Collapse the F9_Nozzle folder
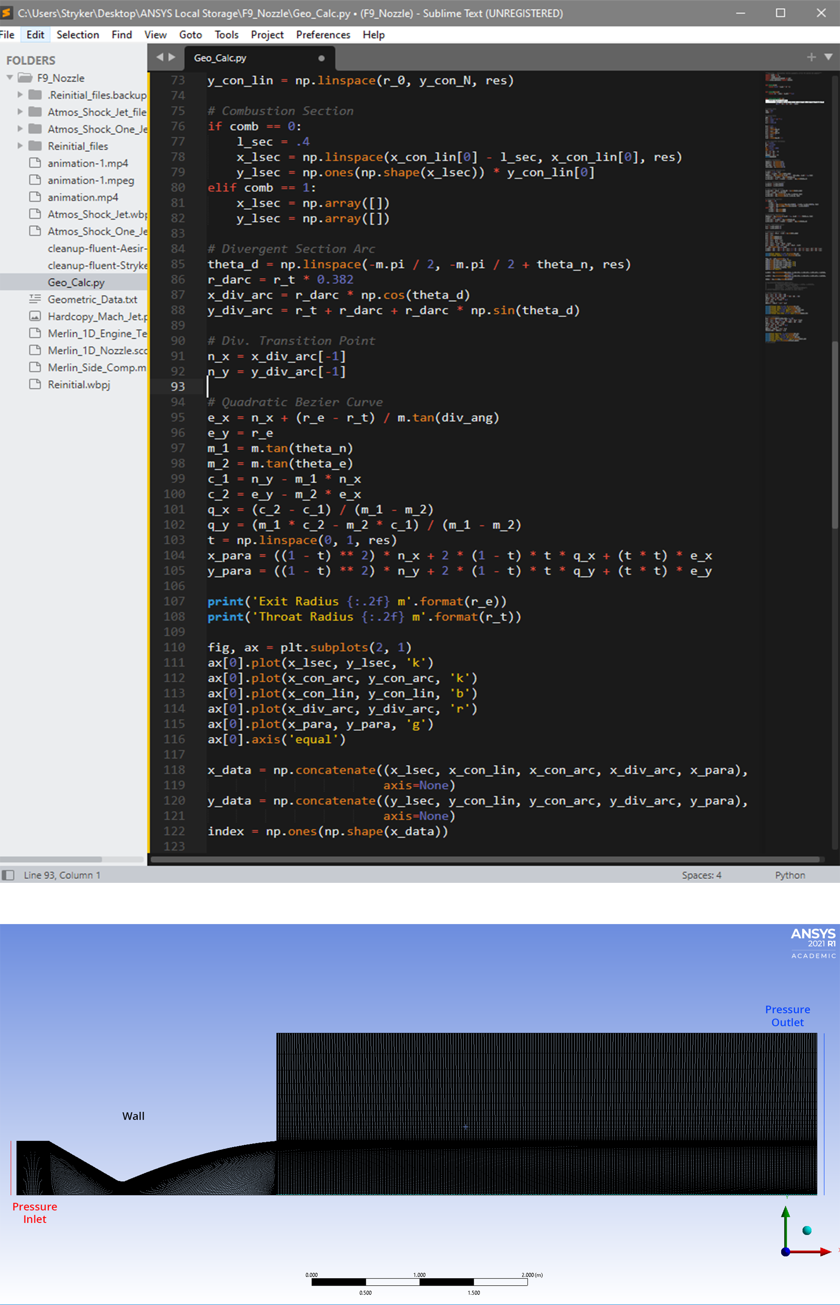The width and height of the screenshot is (840, 1305). click(10, 78)
